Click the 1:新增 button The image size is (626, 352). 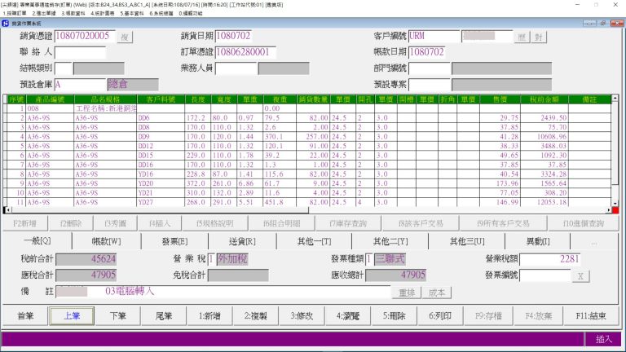(x=209, y=315)
